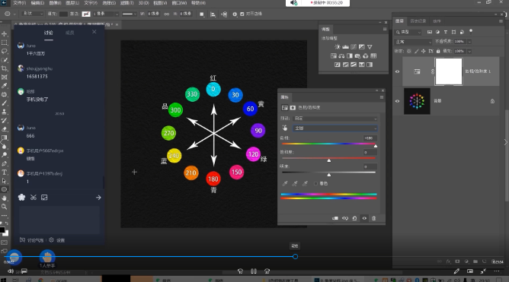Click the Saturation slider handle

[329, 160]
